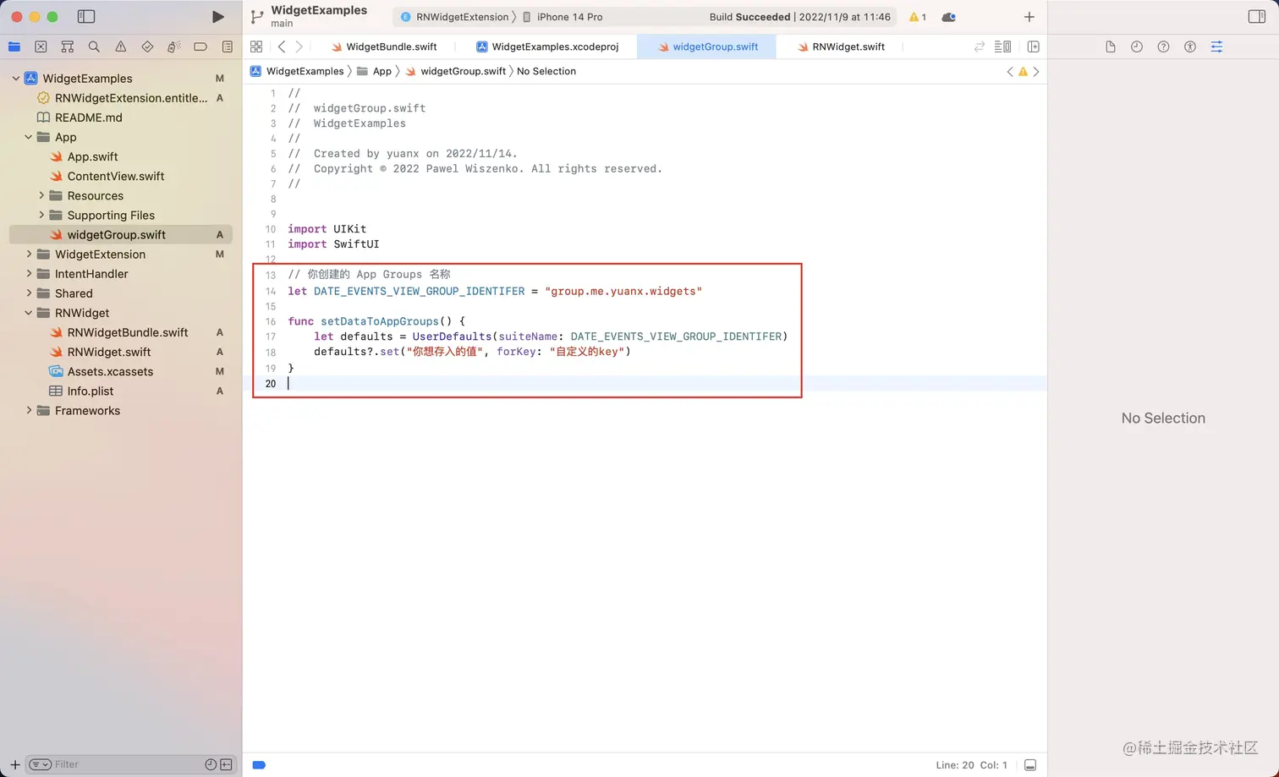This screenshot has width=1279, height=777.
Task: Choose the iPhone 14 Pro destination
Action: (x=563, y=17)
